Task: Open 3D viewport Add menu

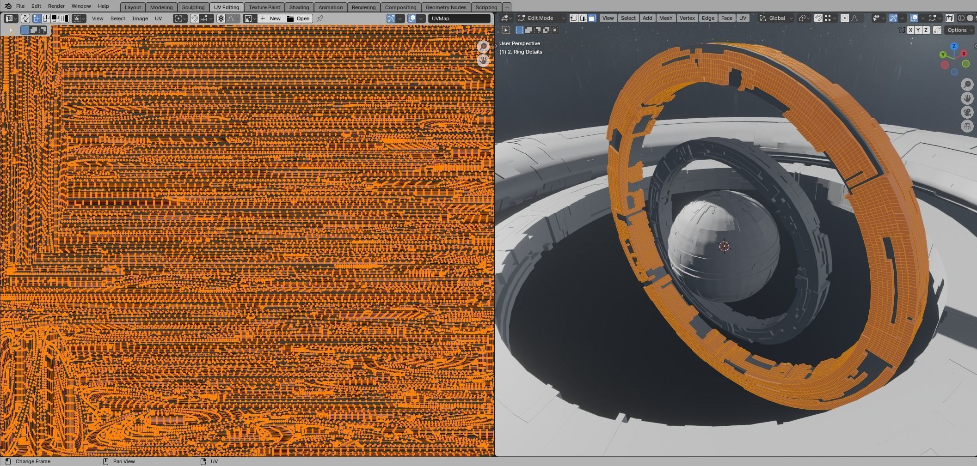Action: pos(647,18)
